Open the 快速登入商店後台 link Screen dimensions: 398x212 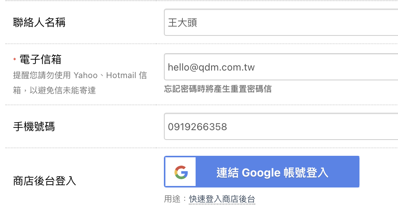(x=222, y=199)
